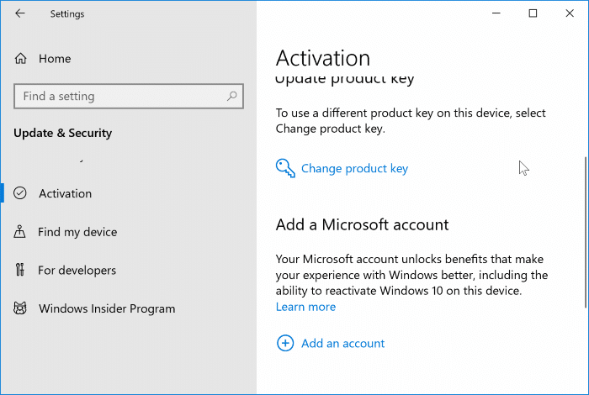Select Activation in the sidebar
This screenshot has width=589, height=395.
[x=66, y=193]
